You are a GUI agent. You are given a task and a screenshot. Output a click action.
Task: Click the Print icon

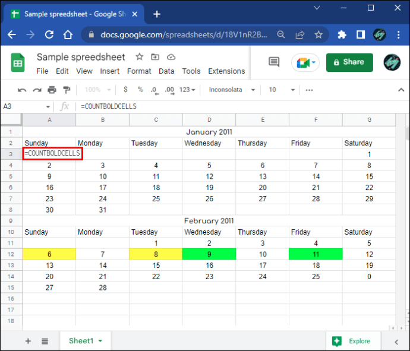tap(52, 90)
